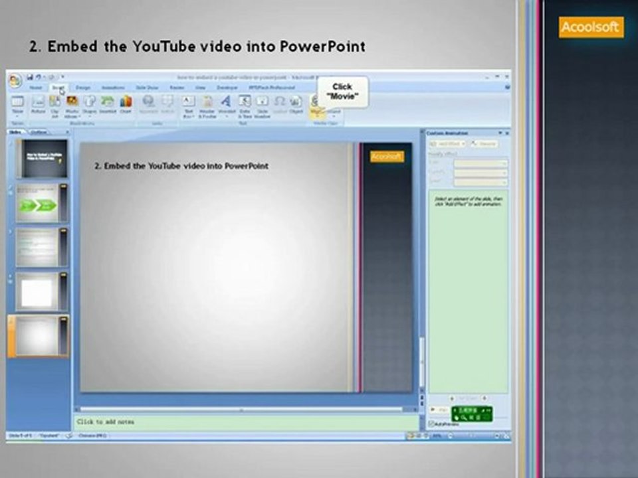The height and width of the screenshot is (478, 638).
Task: Toggle the AutoPreview checkbox
Action: [432, 424]
